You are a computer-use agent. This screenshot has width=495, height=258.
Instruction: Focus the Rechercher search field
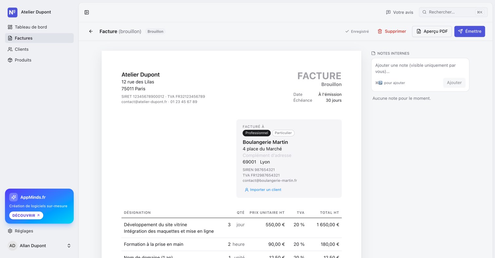(x=453, y=12)
